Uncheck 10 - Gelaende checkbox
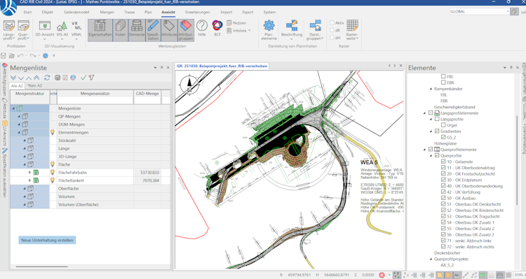This screenshot has height=279, width=526. (443, 162)
